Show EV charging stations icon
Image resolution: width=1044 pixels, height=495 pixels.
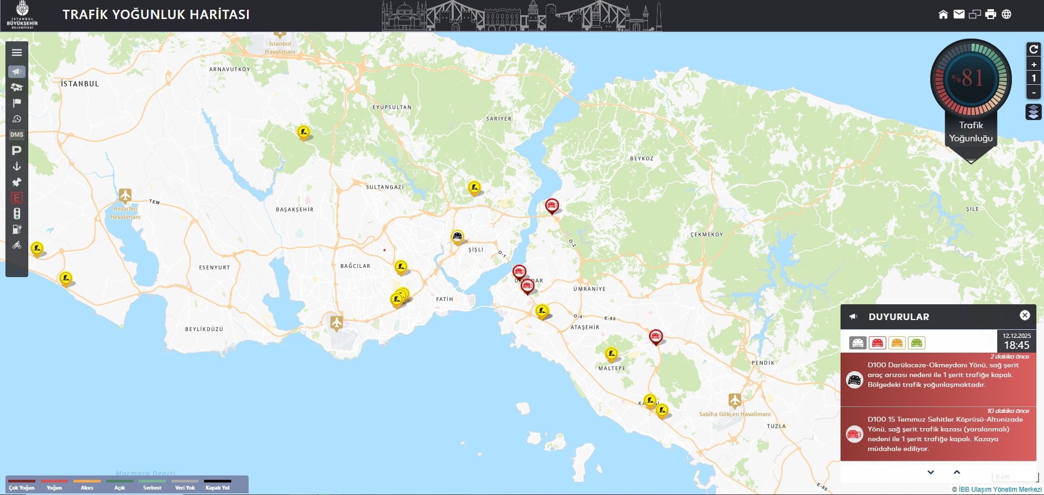pyautogui.click(x=17, y=229)
